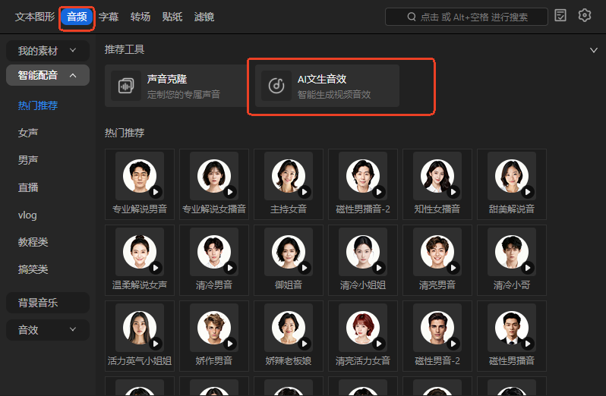Choose the 御姐音 avatar
The image size is (606, 396).
[x=289, y=252]
